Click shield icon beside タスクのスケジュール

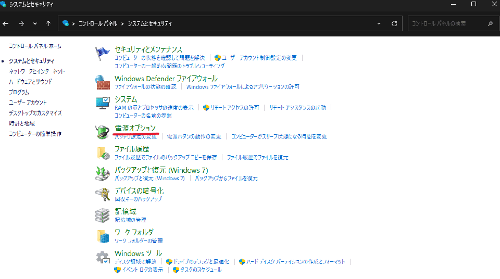(x=176, y=270)
